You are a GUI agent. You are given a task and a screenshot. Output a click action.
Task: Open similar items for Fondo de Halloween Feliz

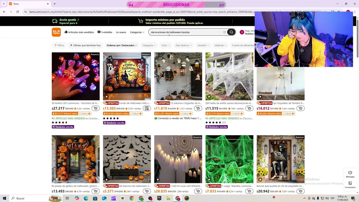tap(147, 108)
